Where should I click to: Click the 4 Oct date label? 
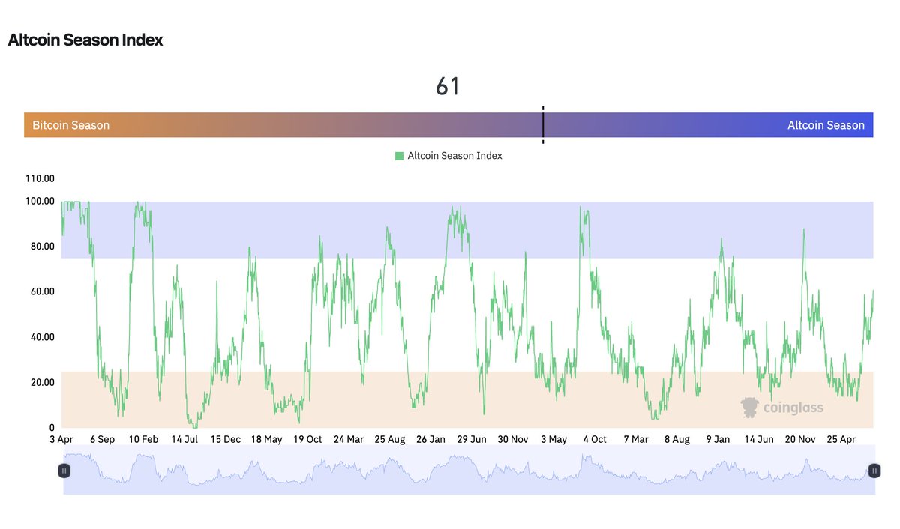click(595, 440)
